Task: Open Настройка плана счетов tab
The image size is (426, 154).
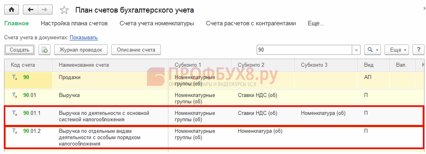Action: click(x=74, y=23)
